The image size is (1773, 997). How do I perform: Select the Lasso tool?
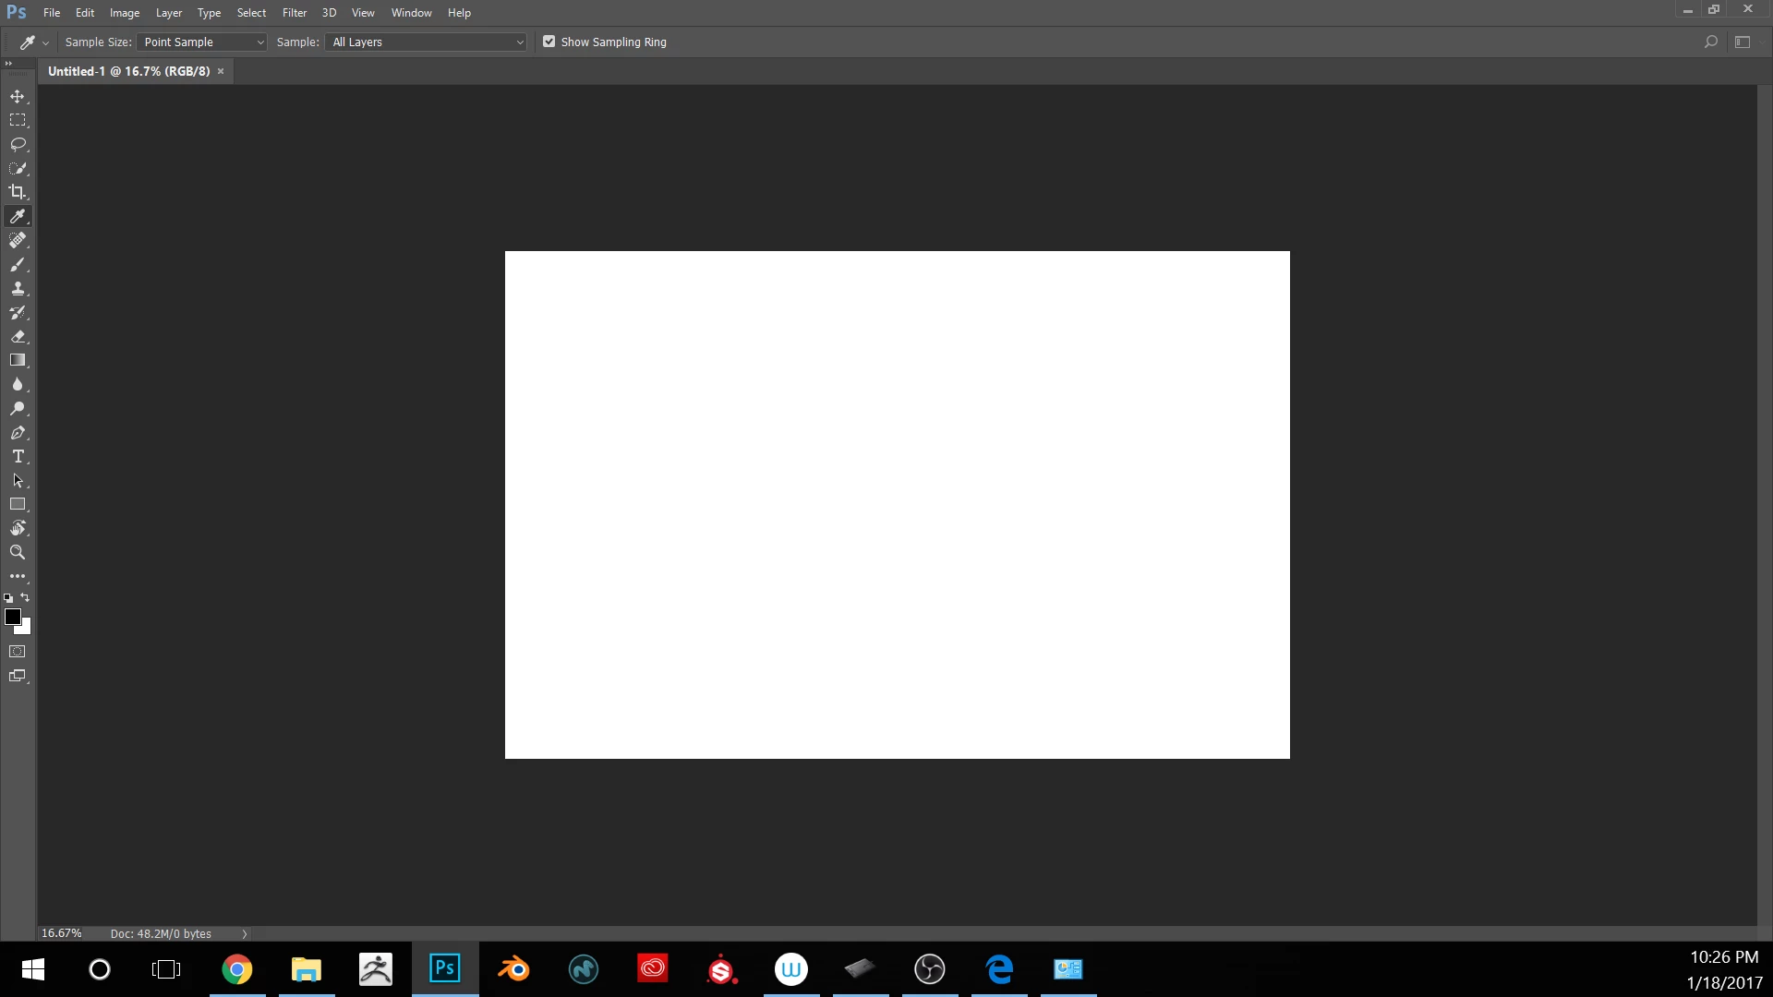coord(18,145)
